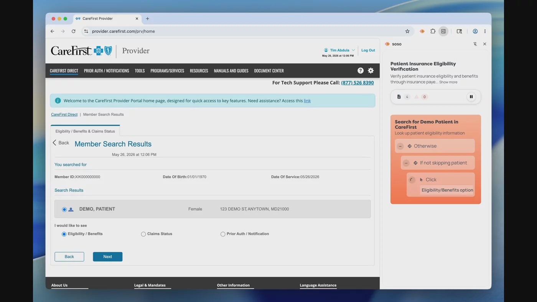Viewport: 537px width, 302px height.
Task: Click the Member Search Results heading
Action: coord(113,144)
